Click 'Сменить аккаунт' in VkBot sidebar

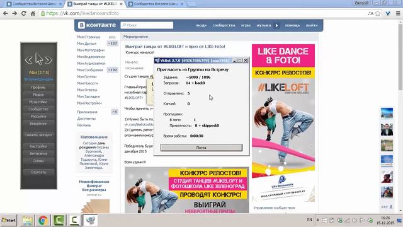(x=38, y=134)
